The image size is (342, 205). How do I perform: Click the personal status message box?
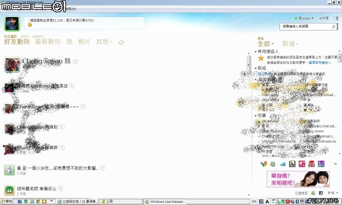pos(84,23)
